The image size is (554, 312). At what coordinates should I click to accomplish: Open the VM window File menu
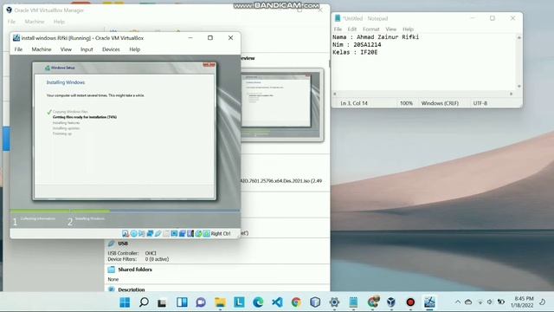click(18, 49)
